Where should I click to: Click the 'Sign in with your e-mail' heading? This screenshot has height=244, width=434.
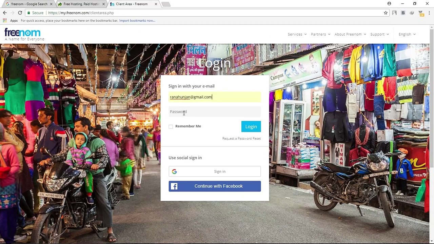click(x=192, y=86)
